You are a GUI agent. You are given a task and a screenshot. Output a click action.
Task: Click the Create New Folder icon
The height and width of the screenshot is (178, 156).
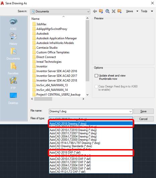coord(120,11)
